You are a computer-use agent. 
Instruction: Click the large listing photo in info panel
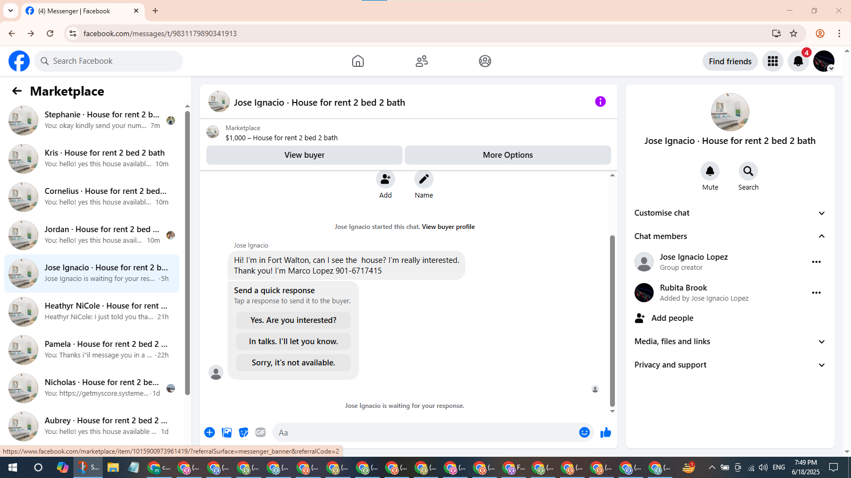(730, 112)
